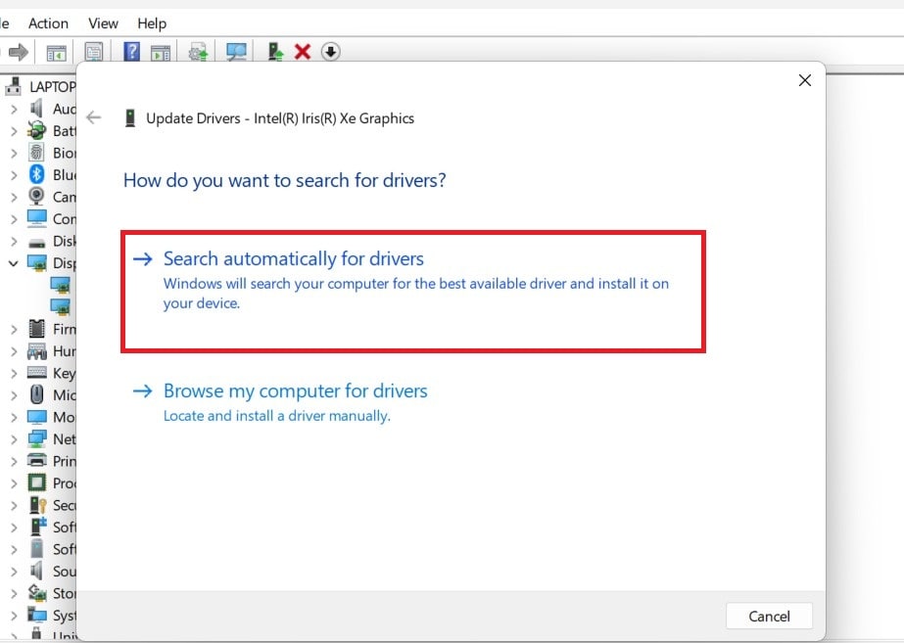Open the Help menu

tap(152, 23)
